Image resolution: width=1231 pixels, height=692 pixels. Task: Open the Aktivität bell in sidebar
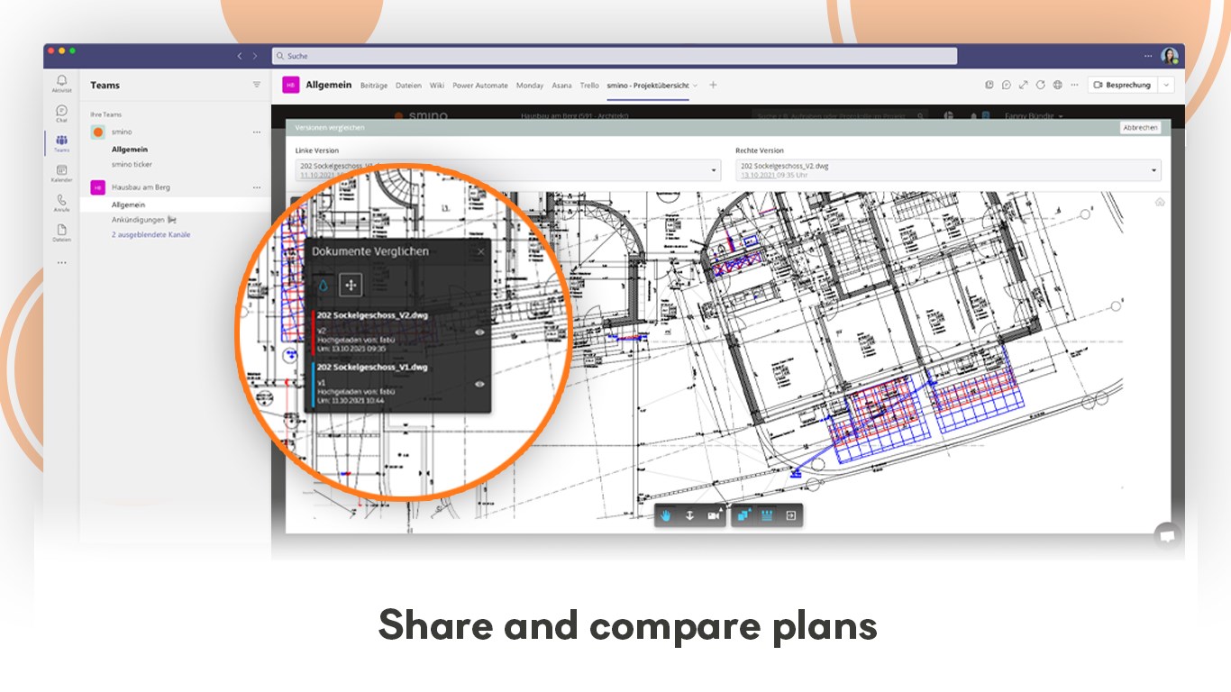coord(61,84)
